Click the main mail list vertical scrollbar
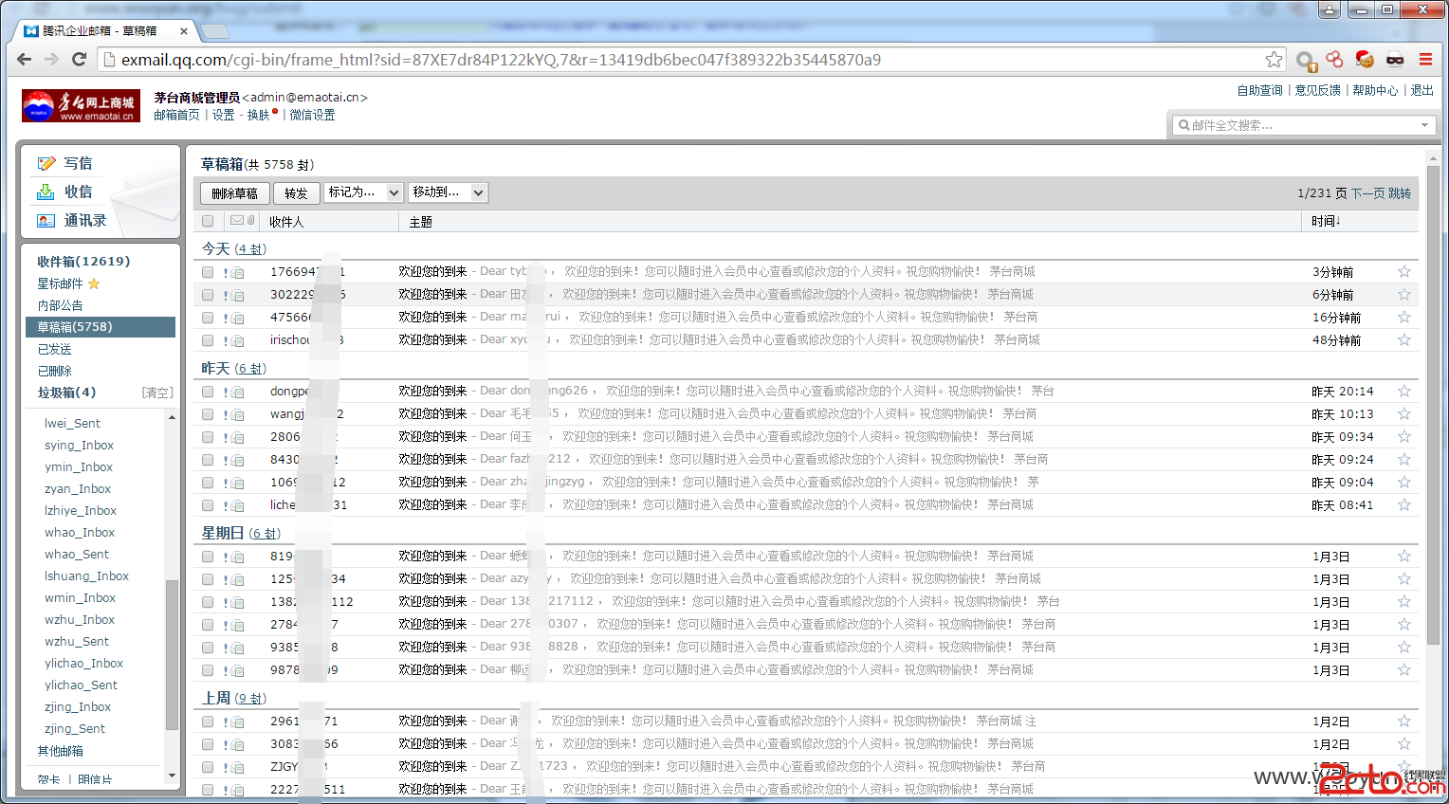The width and height of the screenshot is (1449, 804). click(x=1434, y=408)
